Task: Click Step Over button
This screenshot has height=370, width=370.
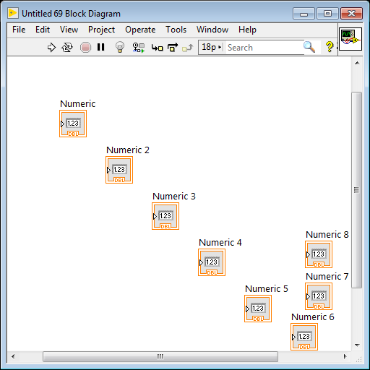Action: (x=173, y=48)
